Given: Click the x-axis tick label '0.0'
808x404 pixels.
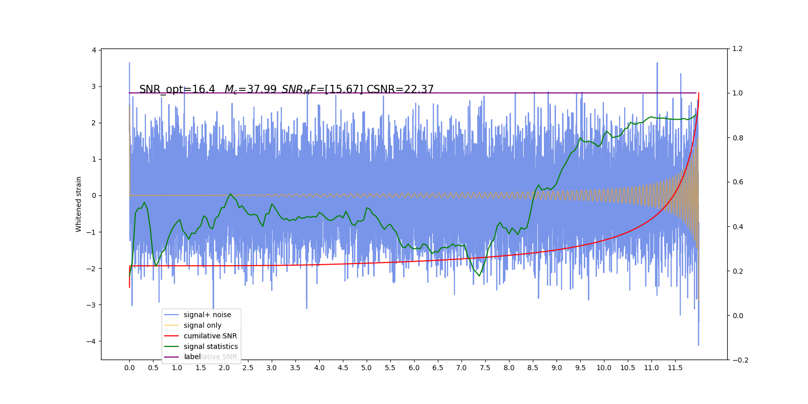Looking at the screenshot, I should click(x=129, y=368).
